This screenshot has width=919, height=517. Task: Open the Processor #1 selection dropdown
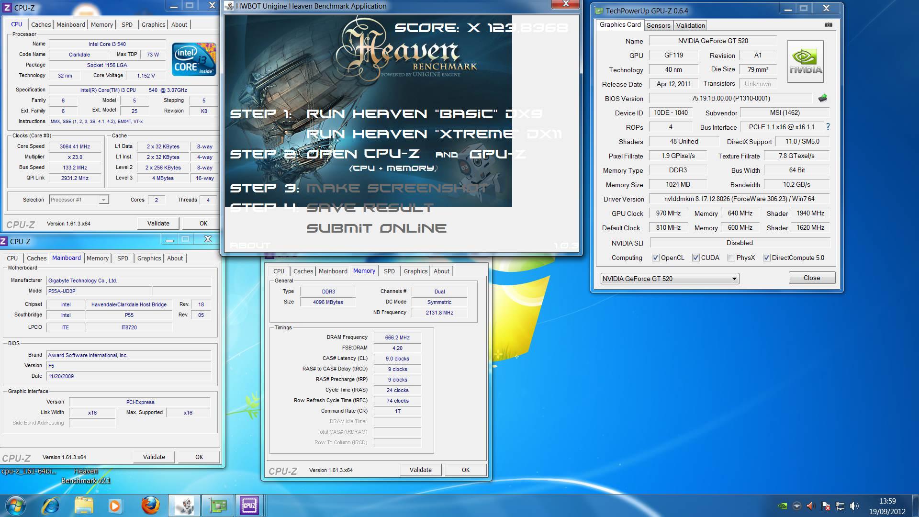coord(79,200)
